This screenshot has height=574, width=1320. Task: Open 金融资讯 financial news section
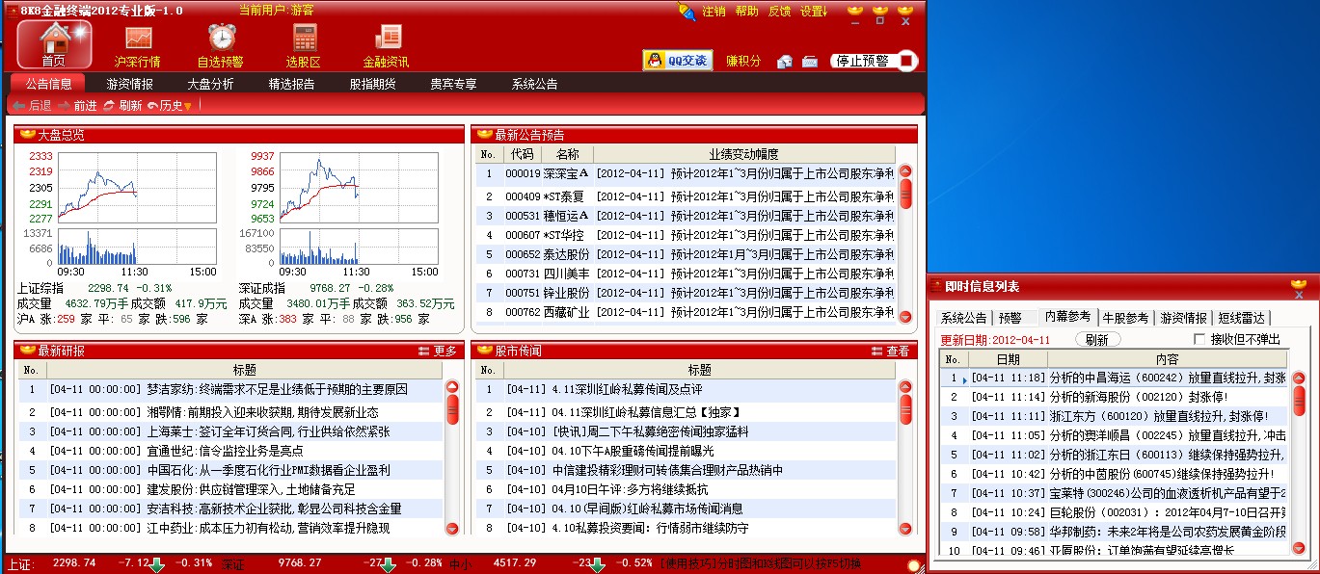387,45
